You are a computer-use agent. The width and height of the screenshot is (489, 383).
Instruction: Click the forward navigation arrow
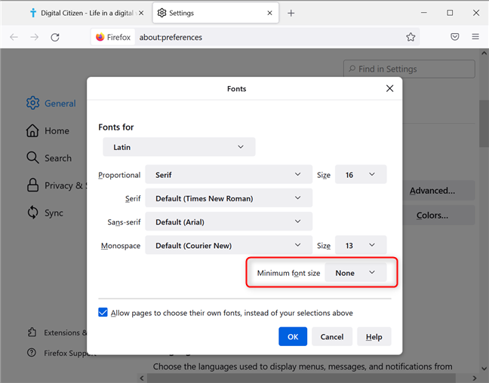click(x=34, y=38)
